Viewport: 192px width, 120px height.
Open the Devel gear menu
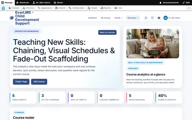pos(58,2)
